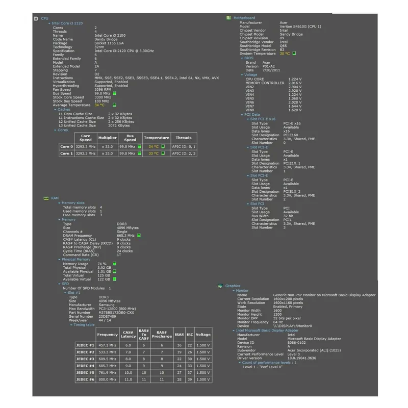
Task: Collapse the Intel Core i3 2120 node
Action: [49, 23]
